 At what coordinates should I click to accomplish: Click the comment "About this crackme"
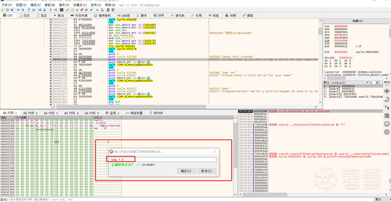coord(231,57)
